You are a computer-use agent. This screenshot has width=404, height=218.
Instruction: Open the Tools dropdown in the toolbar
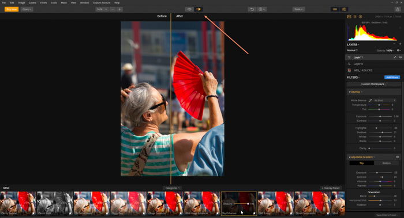click(x=298, y=9)
